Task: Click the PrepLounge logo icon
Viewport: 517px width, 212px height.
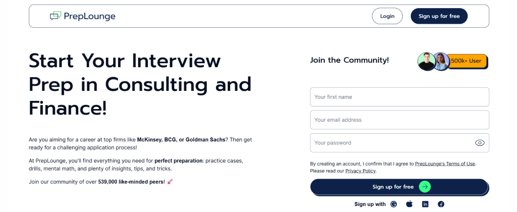Action: (x=56, y=16)
